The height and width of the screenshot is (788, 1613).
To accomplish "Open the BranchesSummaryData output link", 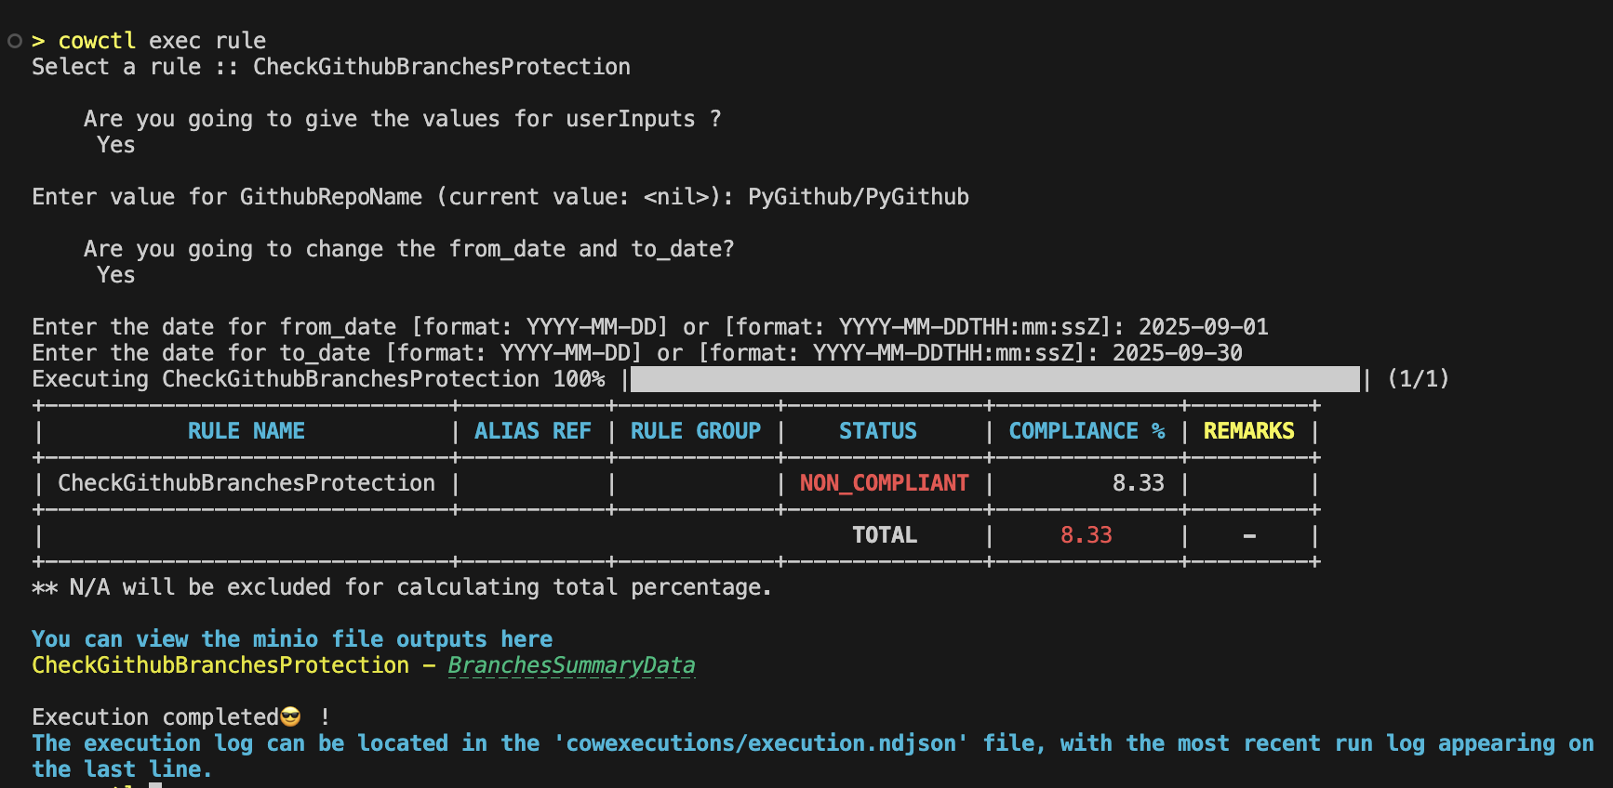I will click(571, 665).
